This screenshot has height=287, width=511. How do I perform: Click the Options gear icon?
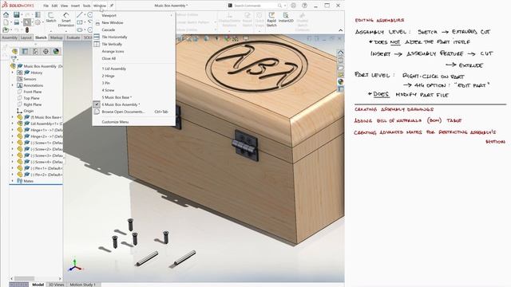point(38,22)
